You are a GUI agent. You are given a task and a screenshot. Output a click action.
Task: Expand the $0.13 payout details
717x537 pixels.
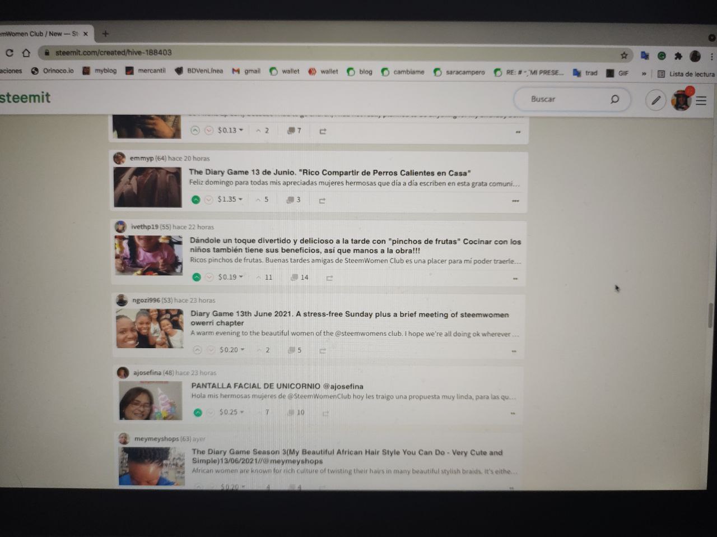tap(230, 130)
